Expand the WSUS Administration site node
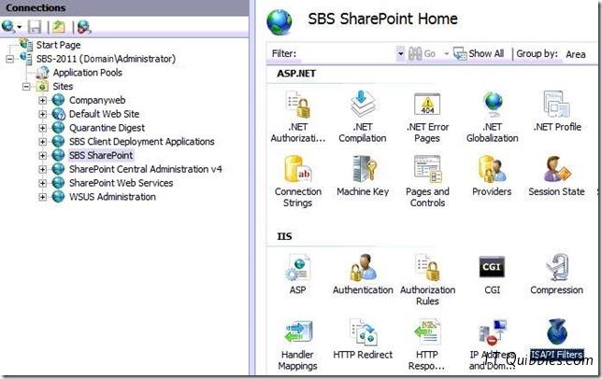This screenshot has height=379, width=602. click(x=43, y=197)
